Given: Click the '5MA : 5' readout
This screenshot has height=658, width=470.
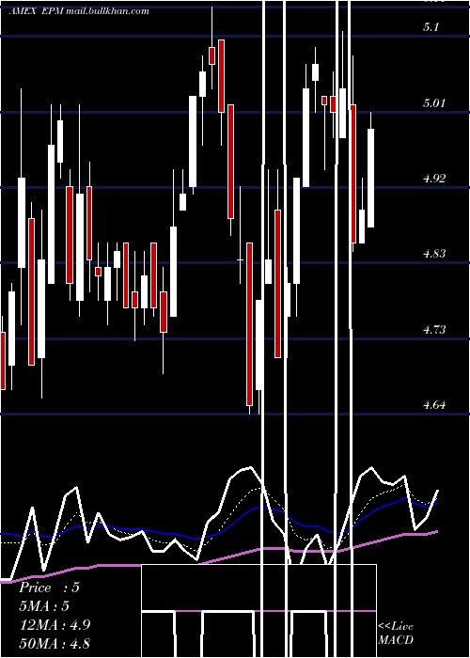Looking at the screenshot, I should point(44,606).
